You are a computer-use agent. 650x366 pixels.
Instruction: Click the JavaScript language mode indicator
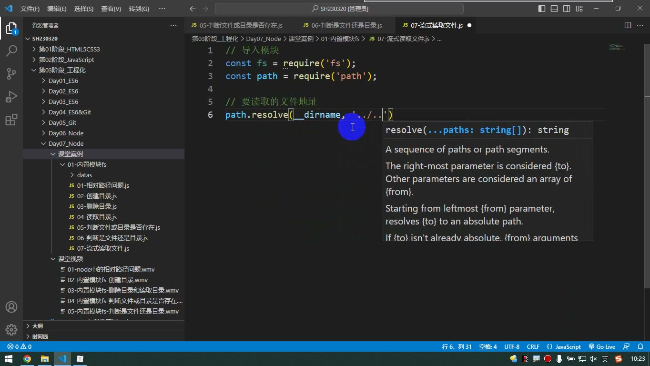(x=564, y=347)
